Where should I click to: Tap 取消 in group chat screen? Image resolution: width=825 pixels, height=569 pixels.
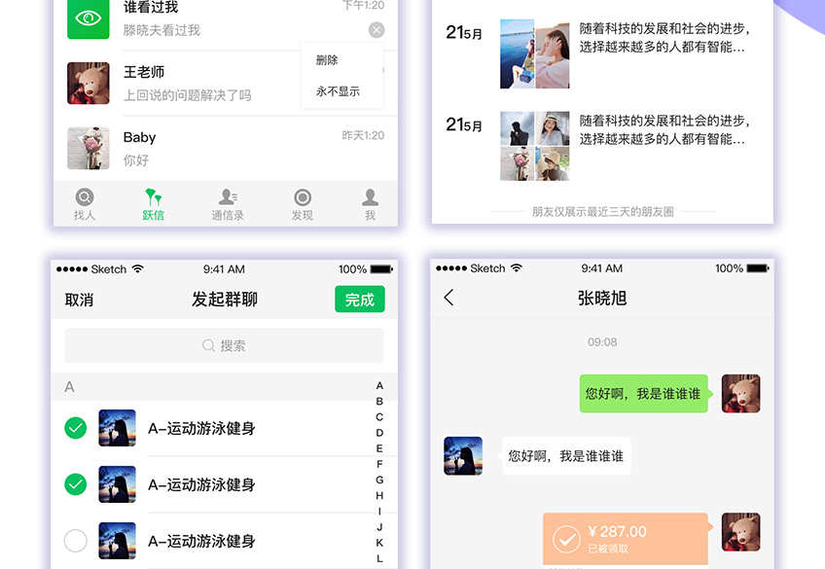coord(79,300)
